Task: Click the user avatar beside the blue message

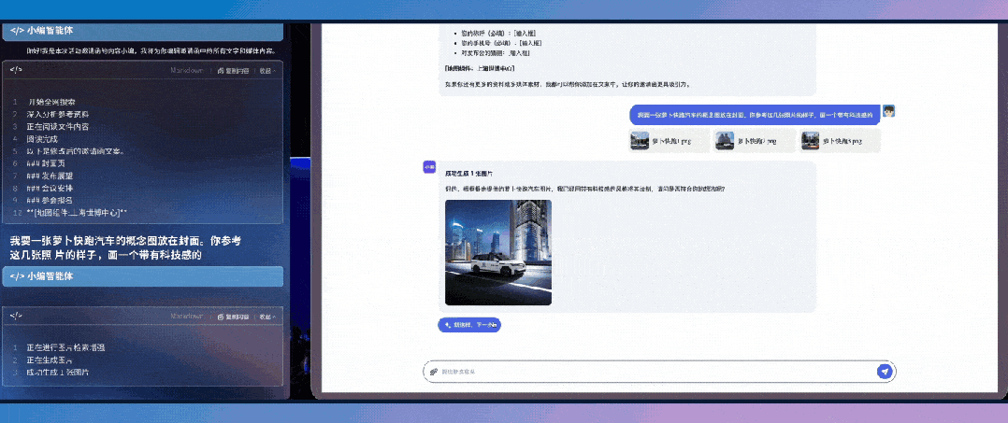Action: click(889, 111)
